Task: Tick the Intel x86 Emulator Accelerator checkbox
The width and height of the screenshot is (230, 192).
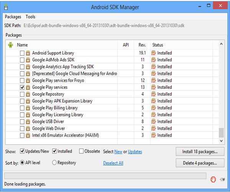Action: pos(22,135)
